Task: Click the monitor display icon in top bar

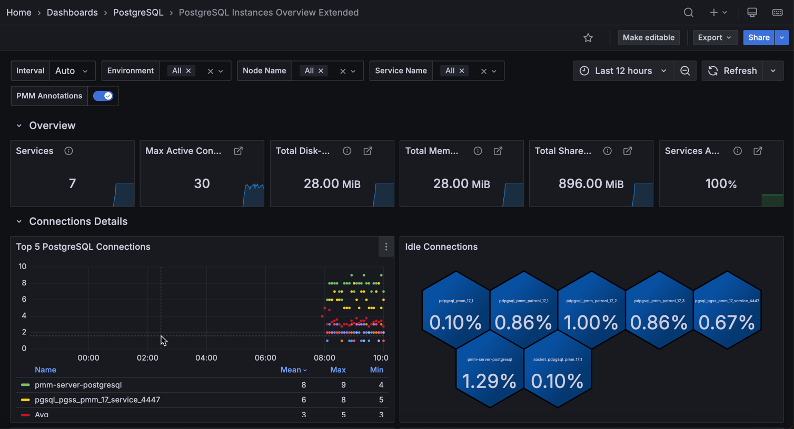Action: 752,13
